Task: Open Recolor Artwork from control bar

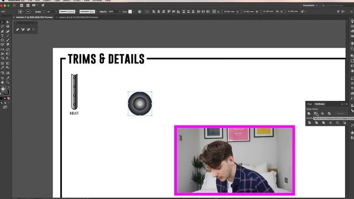Action: pos(139,12)
